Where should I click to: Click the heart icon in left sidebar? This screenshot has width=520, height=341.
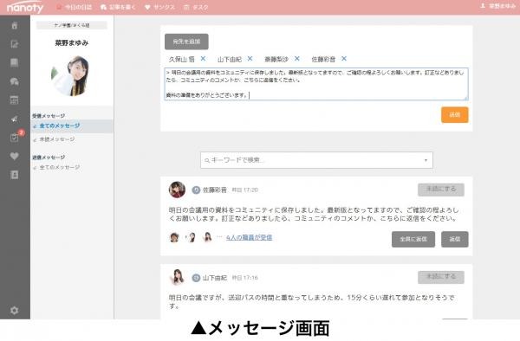click(14, 156)
